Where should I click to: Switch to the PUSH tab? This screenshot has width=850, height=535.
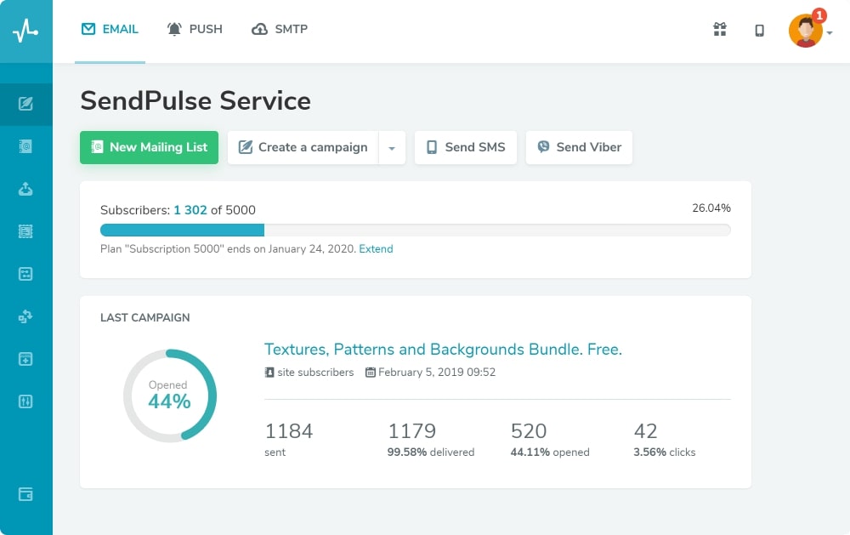pyautogui.click(x=195, y=29)
